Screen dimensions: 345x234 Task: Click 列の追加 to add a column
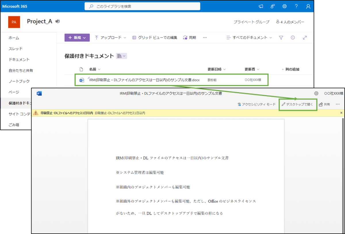click(x=290, y=69)
